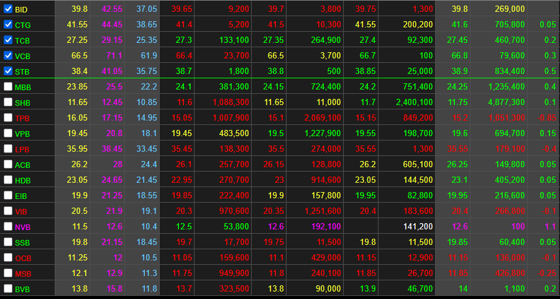Click NVB change value 1.1
560x299 pixels.
coord(551,226)
